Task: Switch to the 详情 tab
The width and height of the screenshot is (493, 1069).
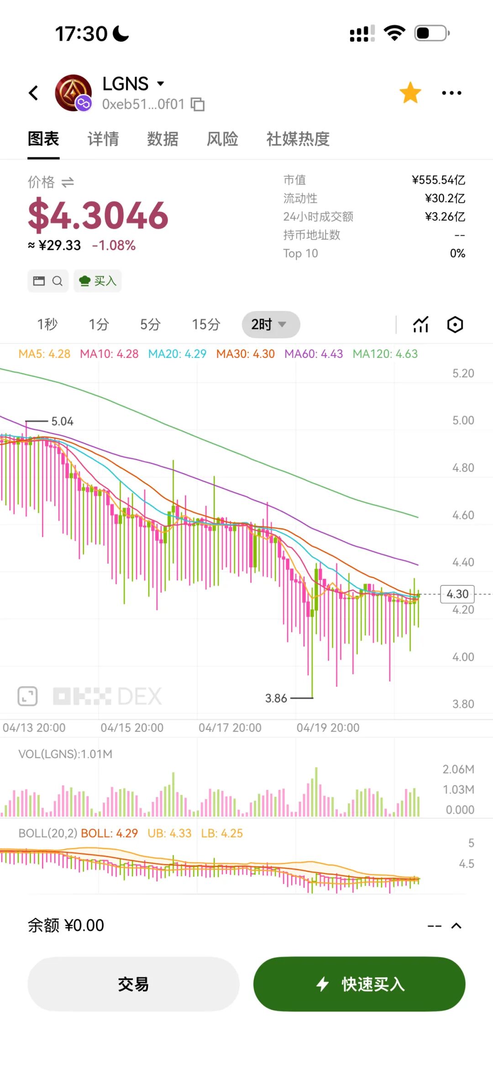Action: point(103,139)
